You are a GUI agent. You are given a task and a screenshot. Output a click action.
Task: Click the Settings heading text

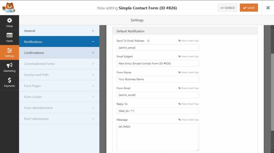(x=137, y=20)
